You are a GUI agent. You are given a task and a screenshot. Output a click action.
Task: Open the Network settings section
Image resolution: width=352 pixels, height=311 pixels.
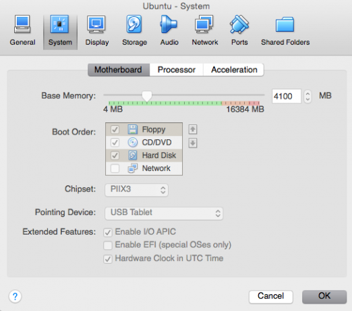point(205,30)
